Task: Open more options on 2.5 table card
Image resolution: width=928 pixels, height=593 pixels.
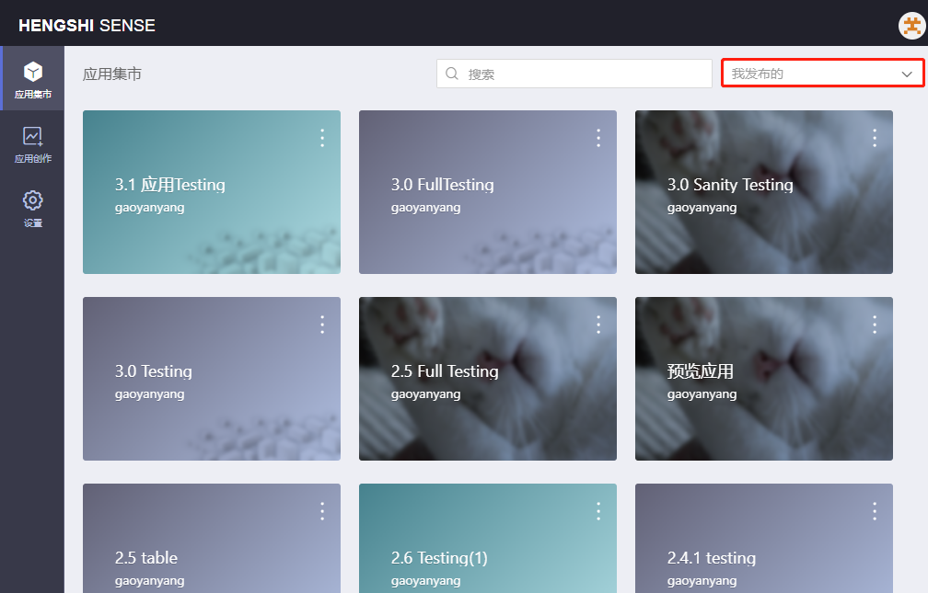Action: (322, 511)
